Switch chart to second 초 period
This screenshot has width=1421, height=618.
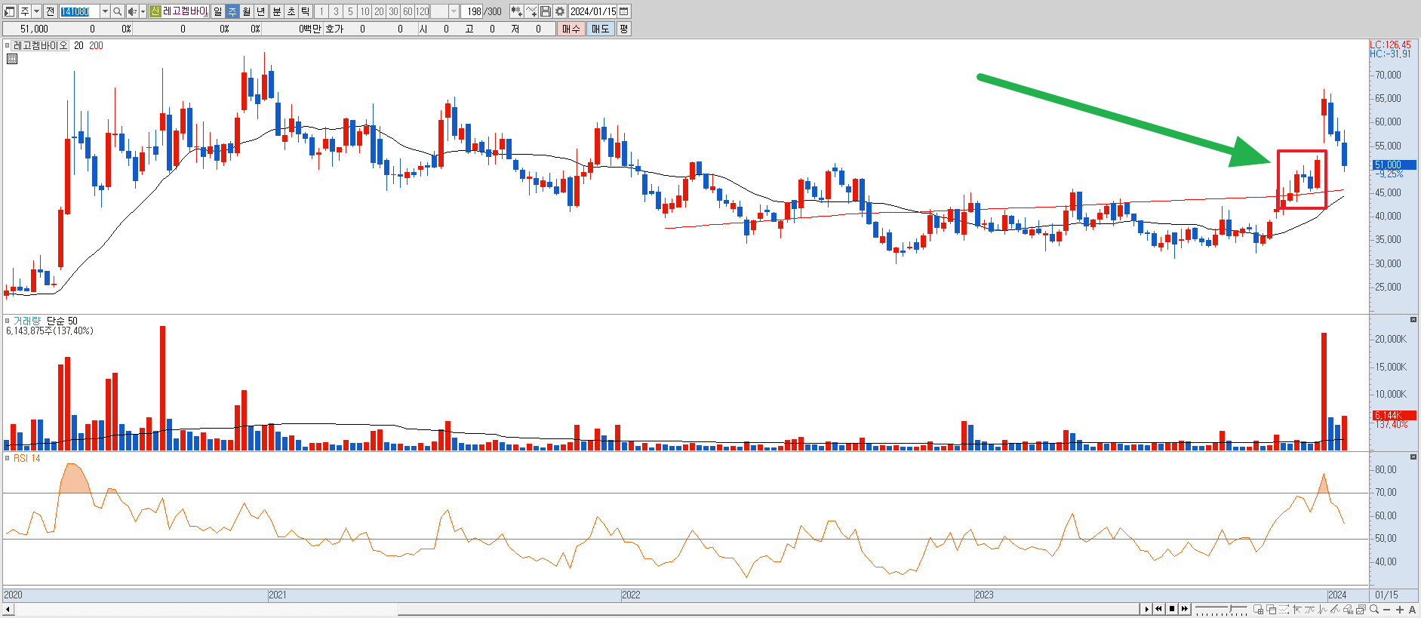[x=291, y=11]
